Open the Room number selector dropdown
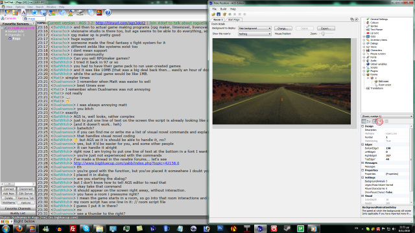Image resolution: width=415 pixels, height=233 pixels. [386, 116]
